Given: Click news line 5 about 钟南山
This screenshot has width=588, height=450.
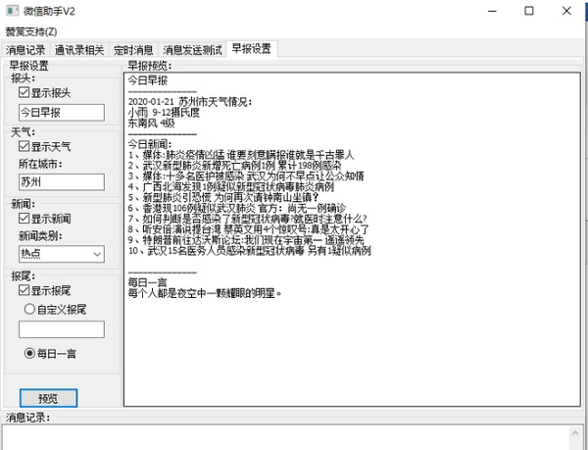Looking at the screenshot, I should pos(223,197).
